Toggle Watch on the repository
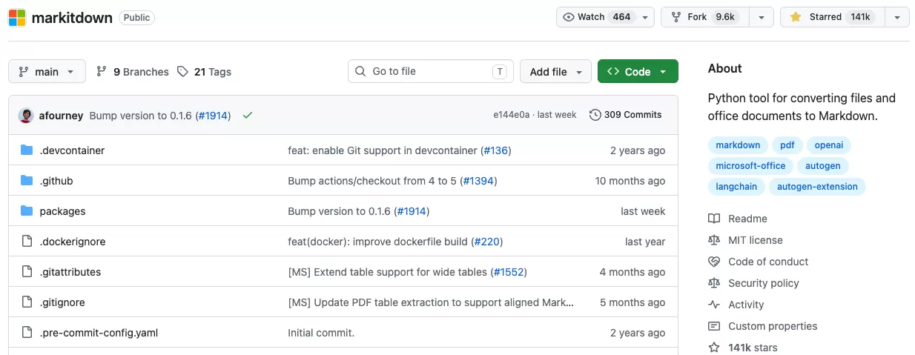Image resolution: width=915 pixels, height=355 pixels. tap(597, 17)
